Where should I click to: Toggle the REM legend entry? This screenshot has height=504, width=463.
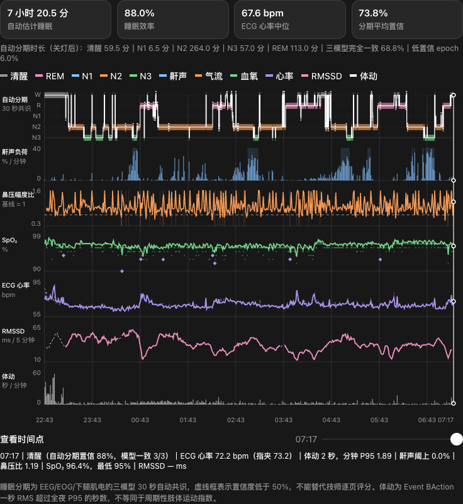click(x=50, y=76)
